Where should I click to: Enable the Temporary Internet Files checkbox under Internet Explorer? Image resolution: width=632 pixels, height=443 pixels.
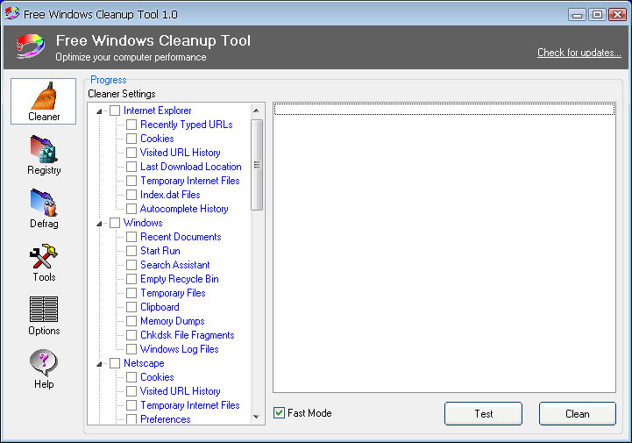(131, 181)
